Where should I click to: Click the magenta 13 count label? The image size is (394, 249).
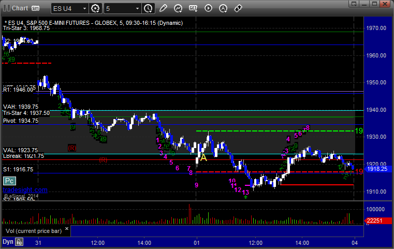(x=245, y=192)
